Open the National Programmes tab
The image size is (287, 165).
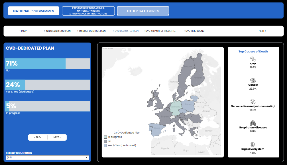coord(34,11)
